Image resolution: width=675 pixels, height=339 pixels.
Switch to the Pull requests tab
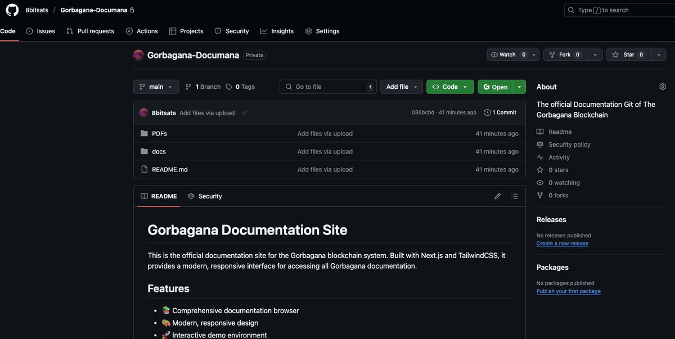[90, 31]
